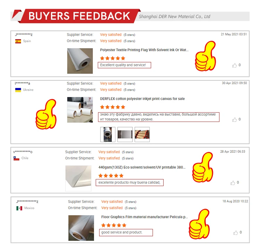Image resolution: width=260 pixels, height=247 pixels.
Task: Click the thumbs-up icon on Ukraine review
Action: pos(234,120)
